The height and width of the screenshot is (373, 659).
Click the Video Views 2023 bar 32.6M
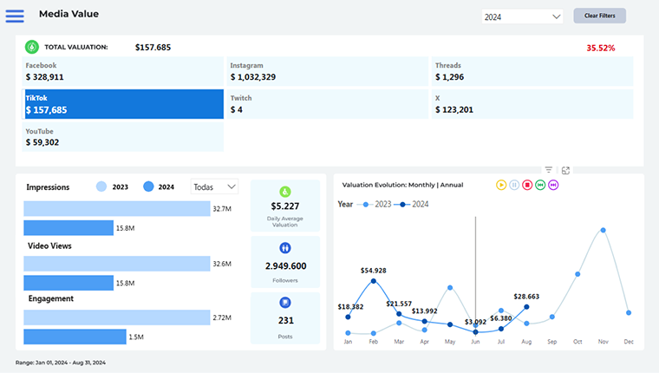(x=117, y=264)
